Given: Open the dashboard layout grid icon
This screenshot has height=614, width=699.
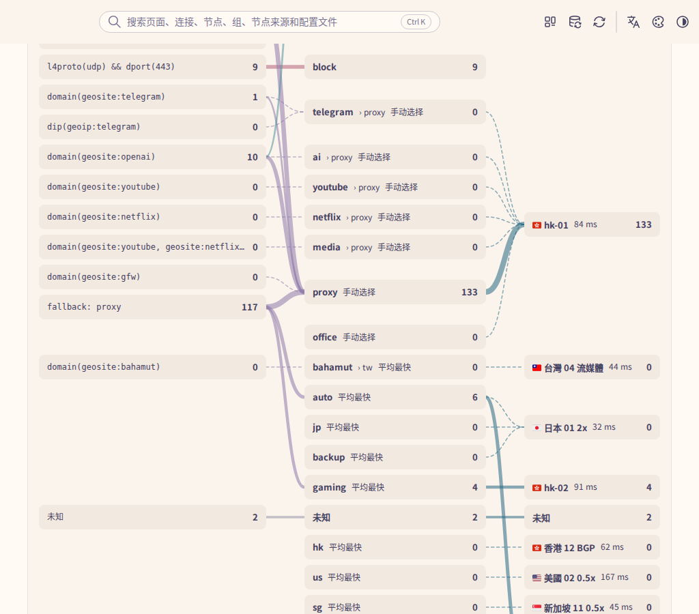Looking at the screenshot, I should (550, 22).
